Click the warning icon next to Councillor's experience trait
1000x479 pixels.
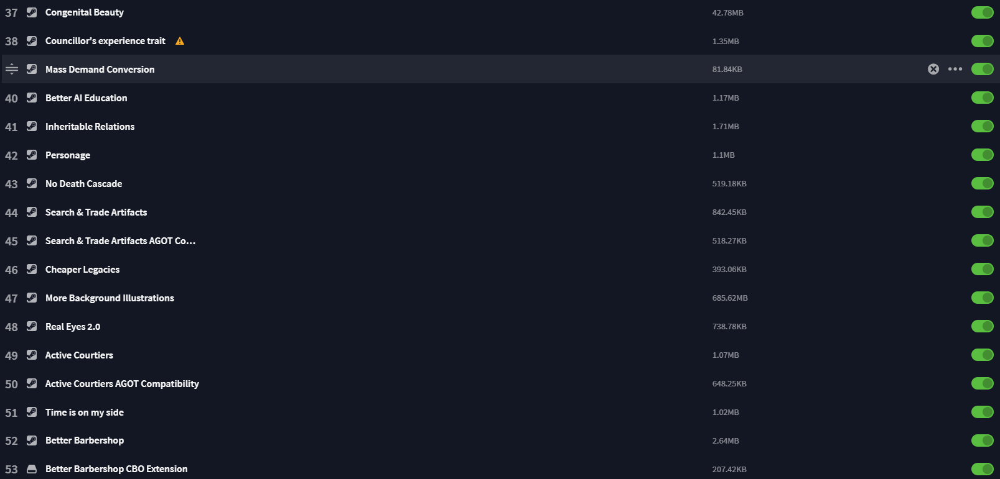(180, 41)
